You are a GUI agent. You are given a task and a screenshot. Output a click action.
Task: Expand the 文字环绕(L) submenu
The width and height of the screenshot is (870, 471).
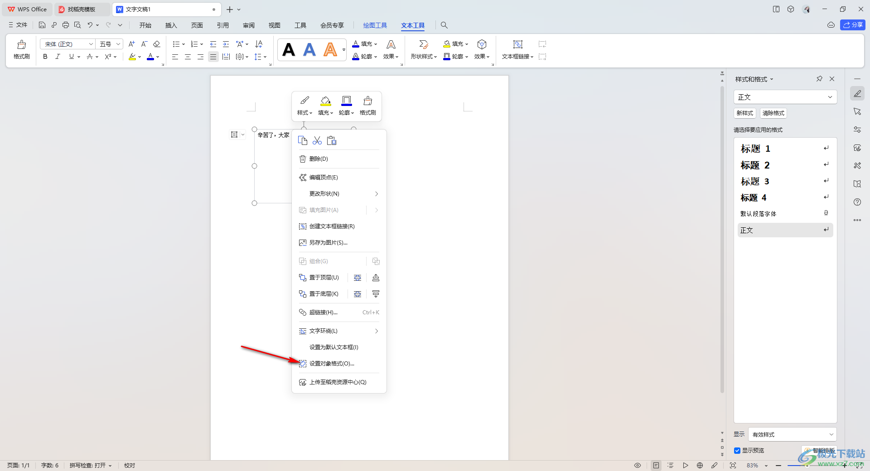pyautogui.click(x=339, y=331)
